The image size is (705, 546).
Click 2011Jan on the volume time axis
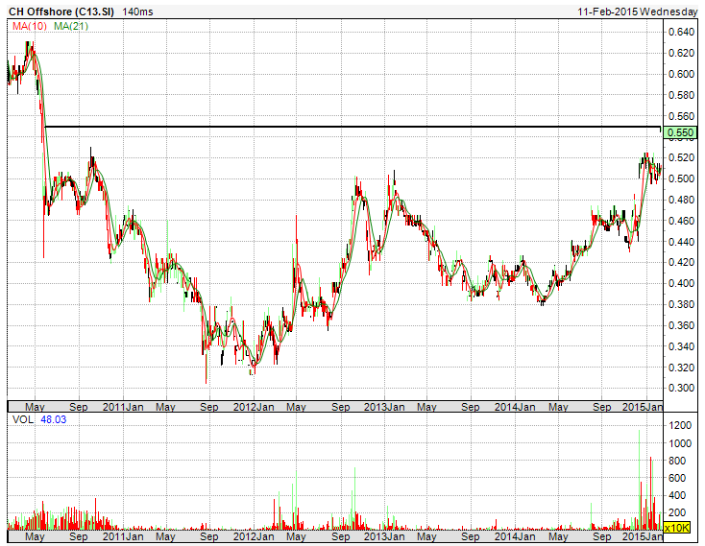(124, 538)
